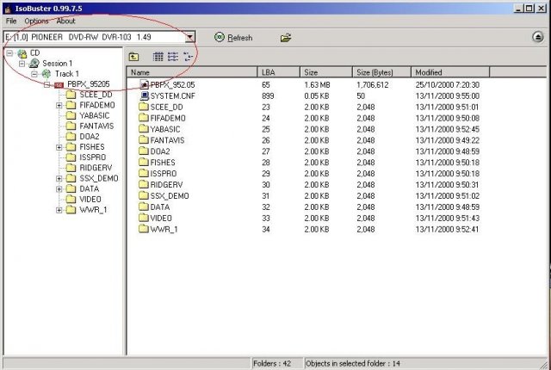This screenshot has height=370, width=551.
Task: Collapse the CD tree node
Action: pyautogui.click(x=9, y=53)
